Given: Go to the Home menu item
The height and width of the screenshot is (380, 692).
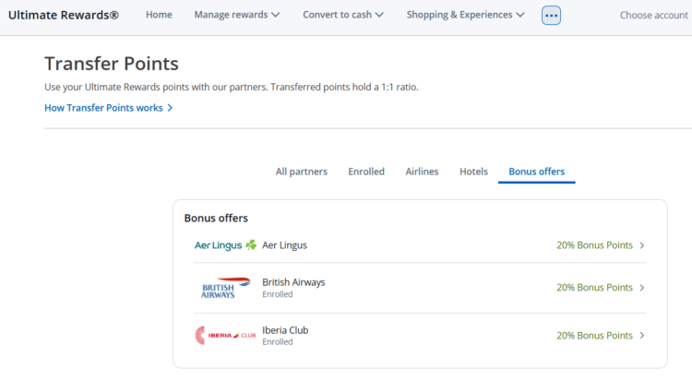Looking at the screenshot, I should click(x=159, y=15).
